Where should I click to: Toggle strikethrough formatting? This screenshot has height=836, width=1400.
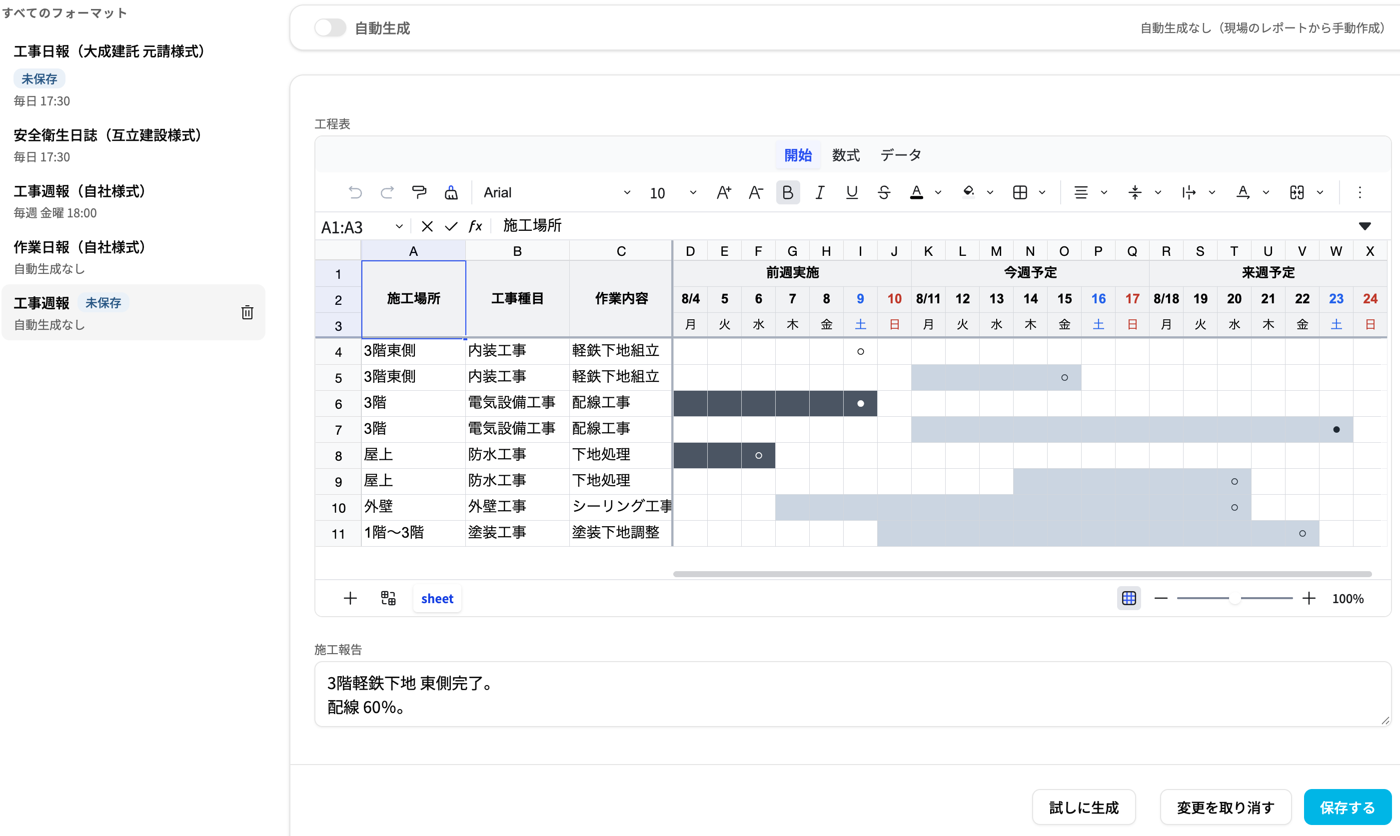pos(884,193)
